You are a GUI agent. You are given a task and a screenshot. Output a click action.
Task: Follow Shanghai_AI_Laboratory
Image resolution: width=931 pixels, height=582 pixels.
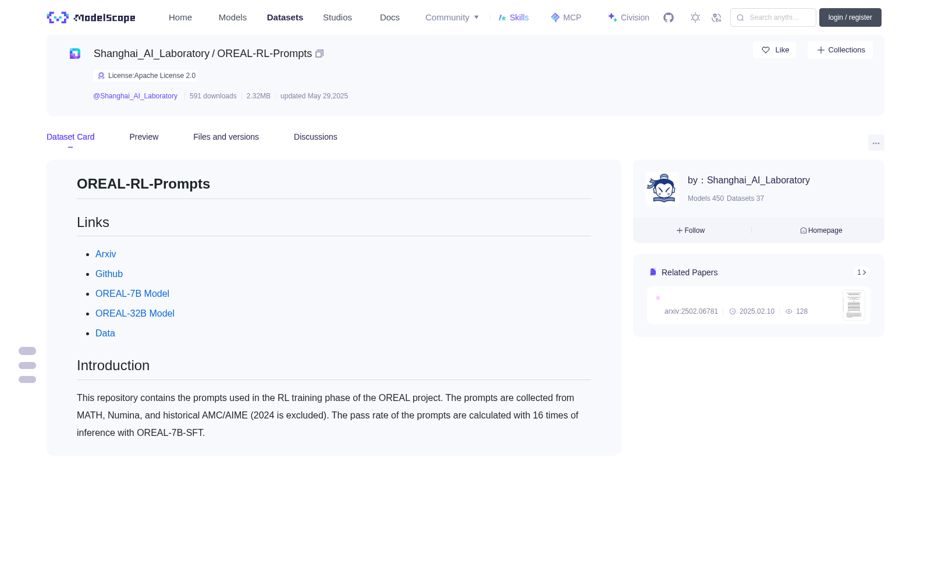pos(691,230)
